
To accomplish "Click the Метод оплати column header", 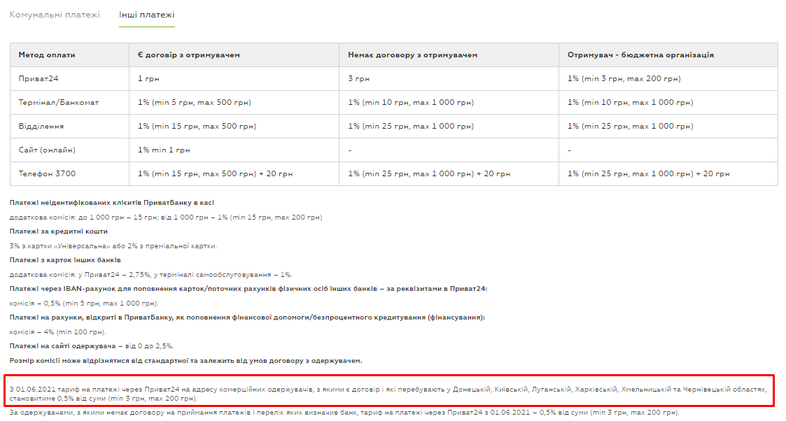I will tap(47, 55).
